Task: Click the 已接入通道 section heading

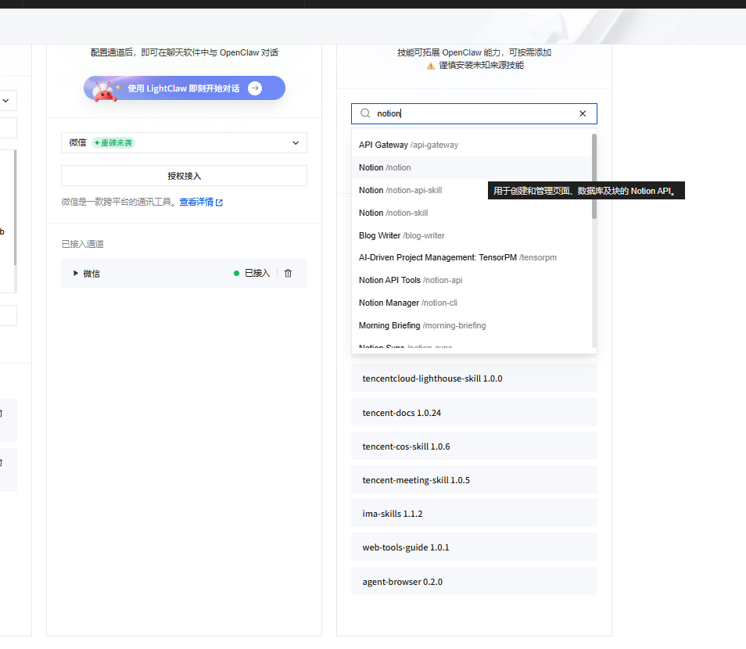Action: pyautogui.click(x=83, y=244)
